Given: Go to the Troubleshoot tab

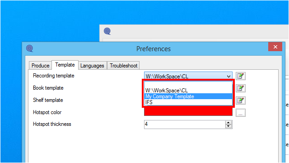Looking at the screenshot, I should [x=123, y=66].
